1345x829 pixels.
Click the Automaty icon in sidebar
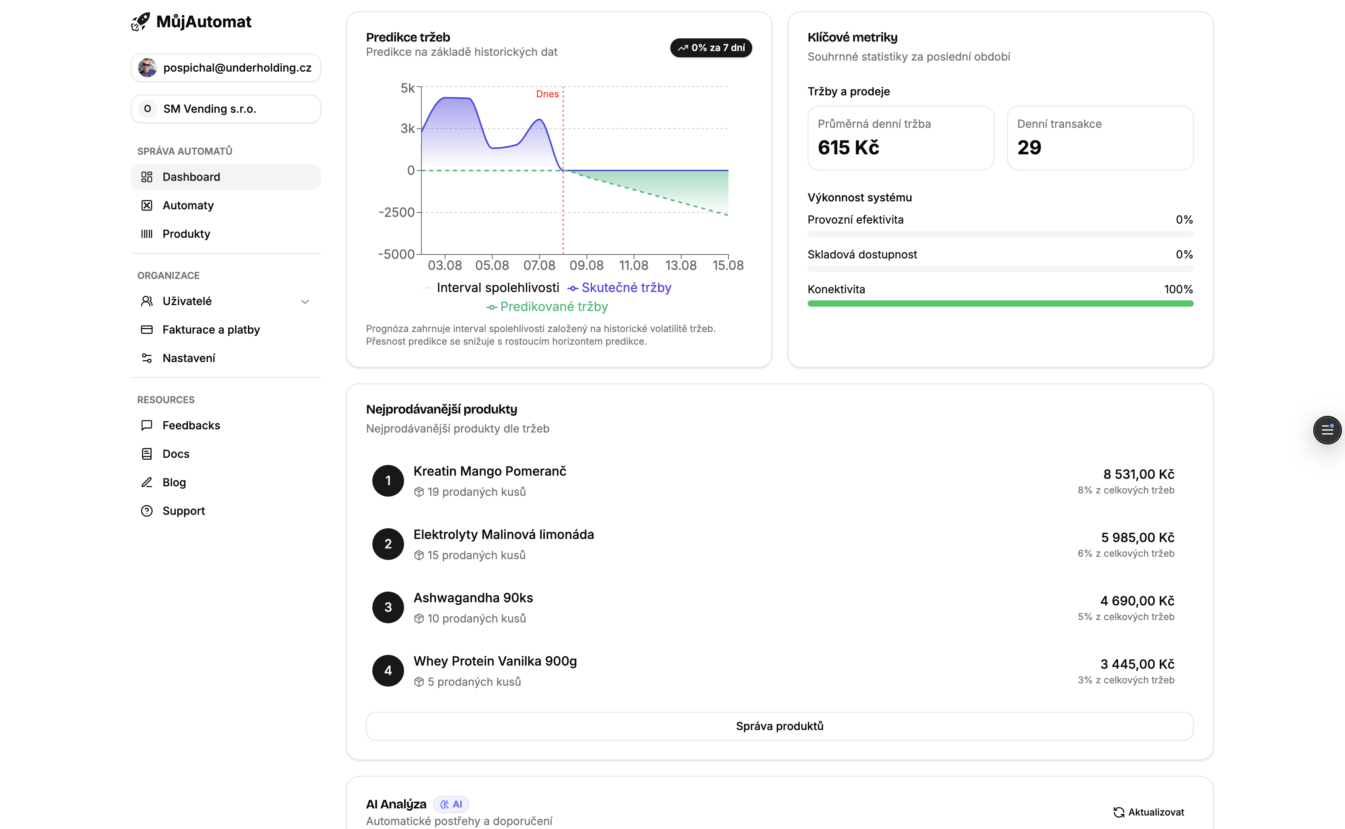pos(146,206)
